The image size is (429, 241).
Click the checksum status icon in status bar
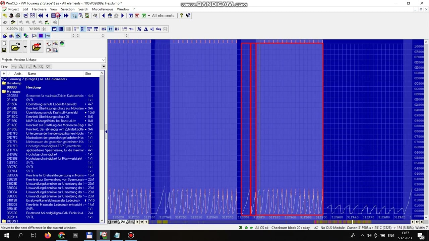(x=241, y=228)
